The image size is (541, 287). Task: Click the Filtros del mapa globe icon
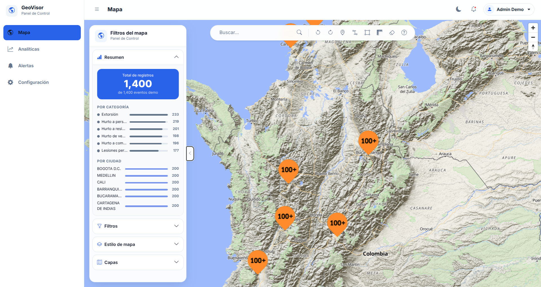pos(101,36)
